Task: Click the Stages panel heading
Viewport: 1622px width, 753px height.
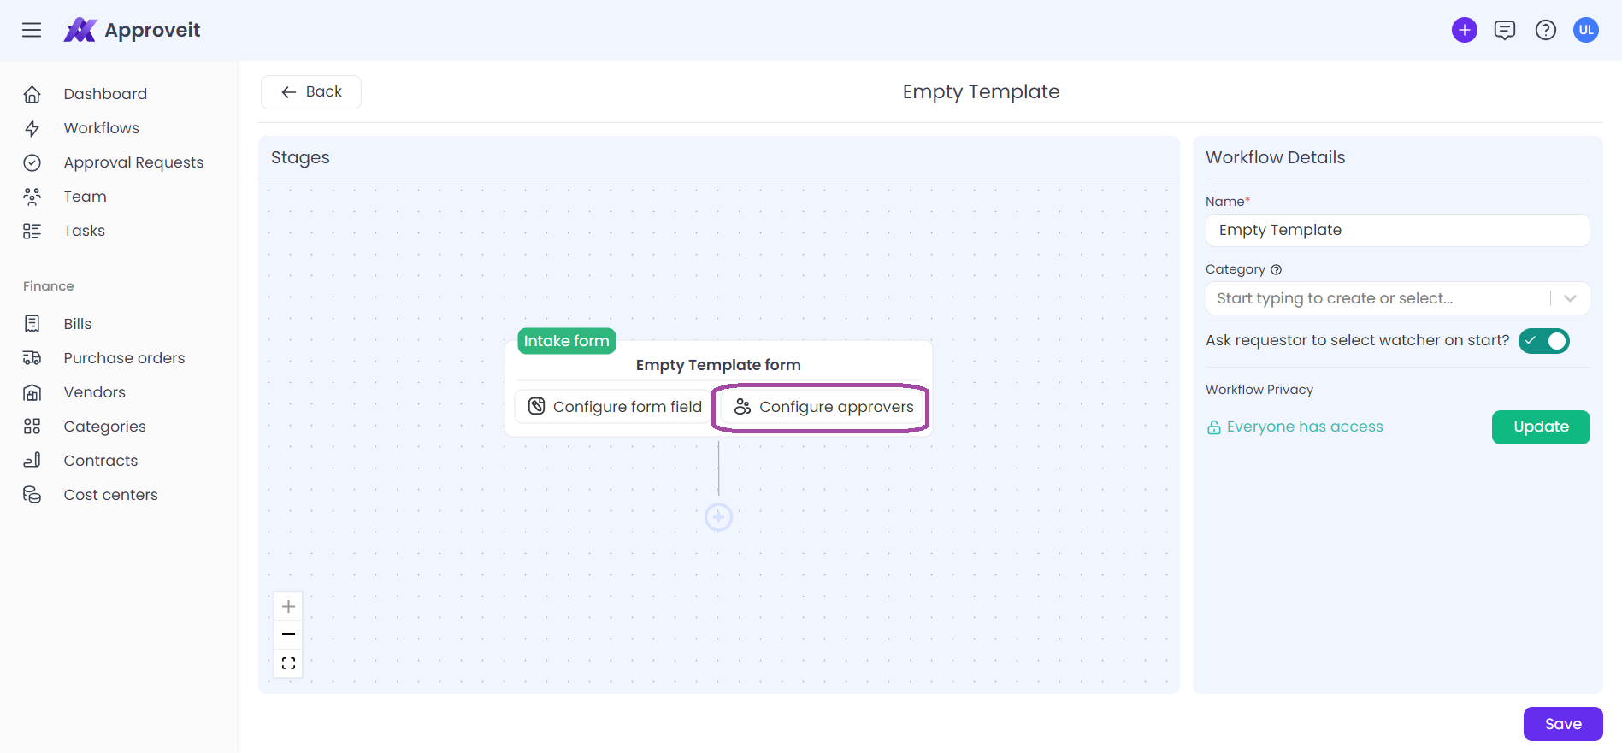Action: click(x=300, y=157)
